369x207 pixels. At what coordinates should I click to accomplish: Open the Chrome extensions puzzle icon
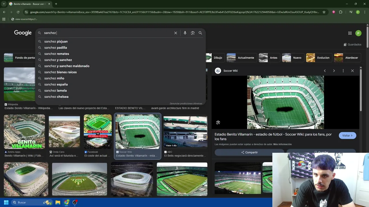[341, 12]
